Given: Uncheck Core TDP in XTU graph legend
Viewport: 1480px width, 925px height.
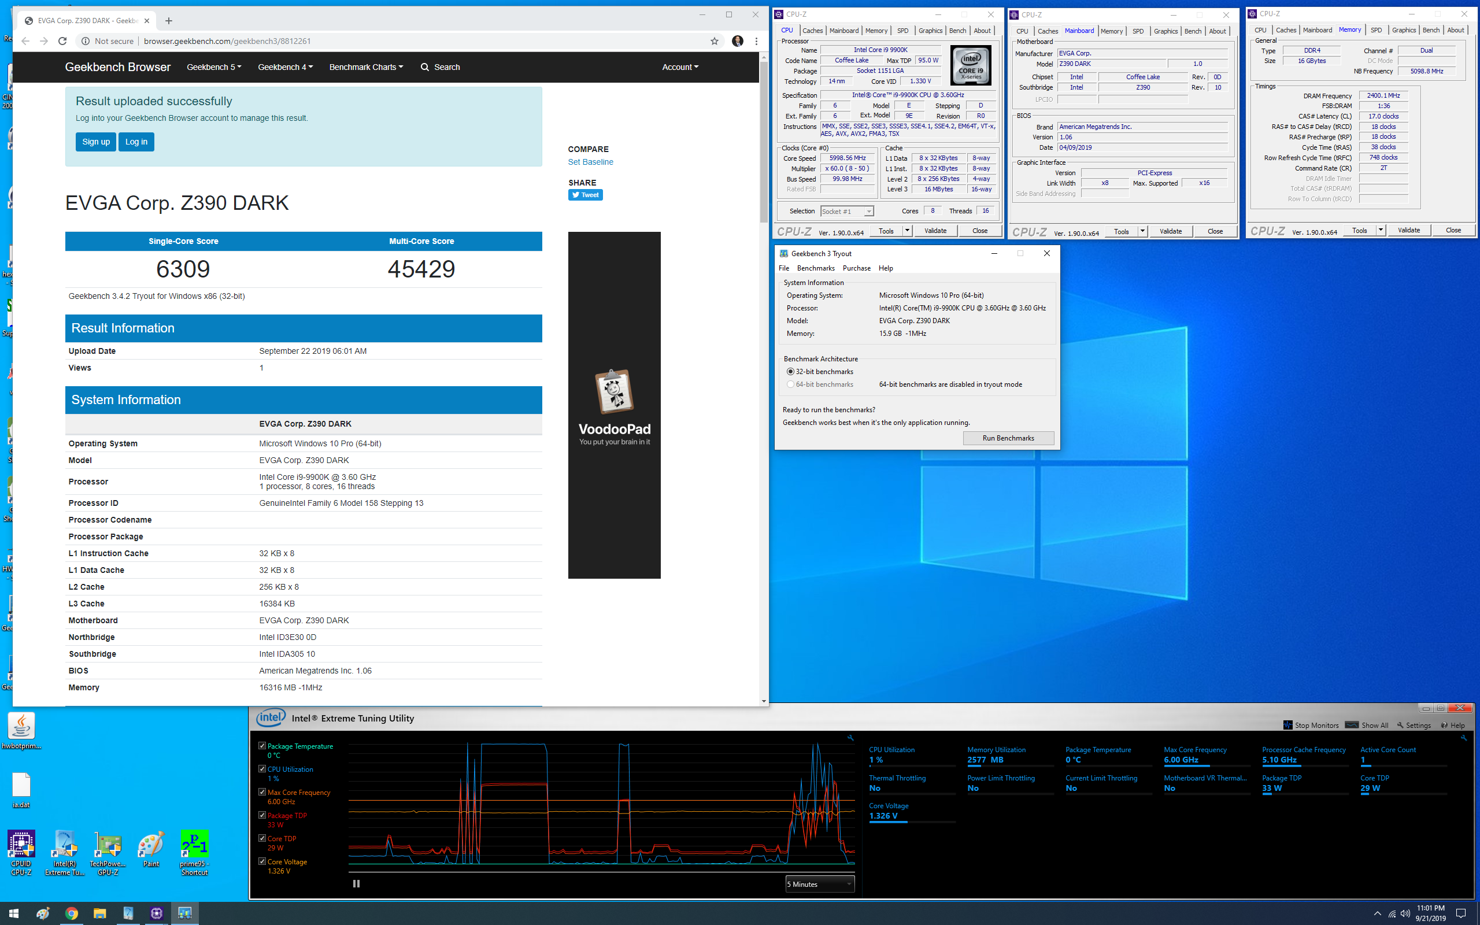Looking at the screenshot, I should click(x=262, y=838).
